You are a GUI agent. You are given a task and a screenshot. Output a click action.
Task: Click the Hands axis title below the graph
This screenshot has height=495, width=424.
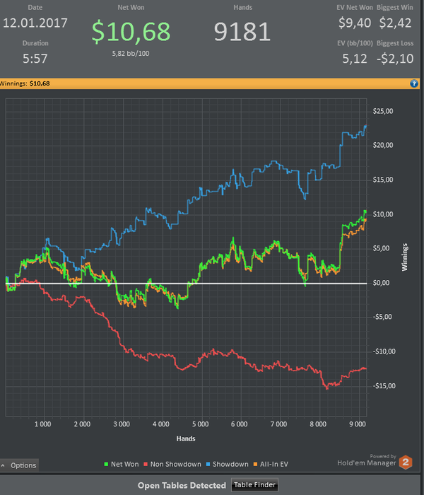coord(186,439)
